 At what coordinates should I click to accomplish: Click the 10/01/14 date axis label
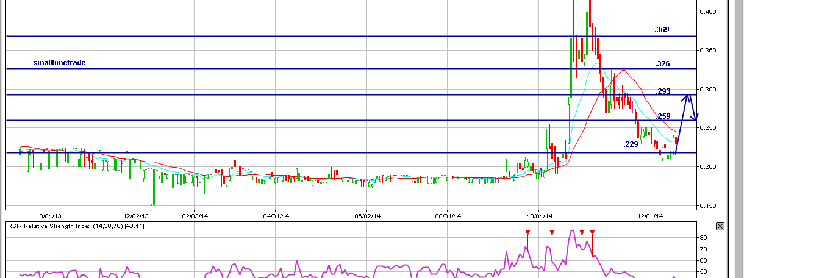click(540, 215)
